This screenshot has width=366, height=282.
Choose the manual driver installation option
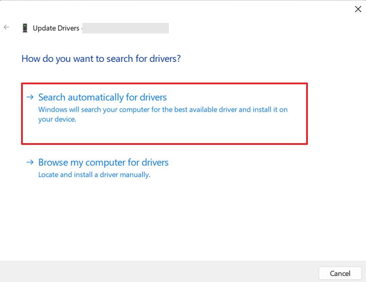coord(103,162)
